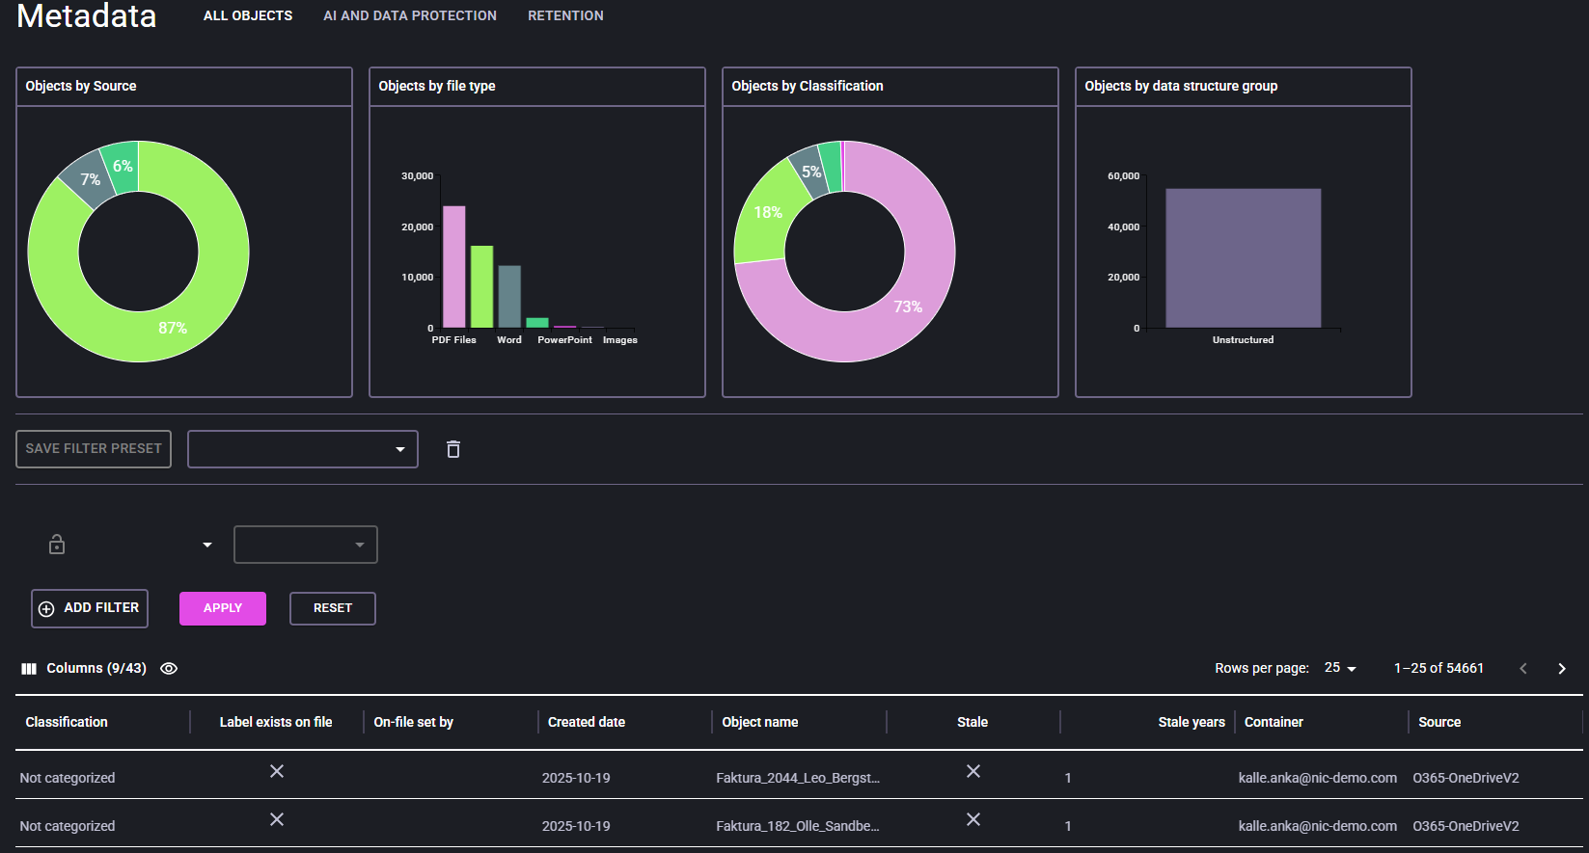Switch to AI and Data Protection tab
Screen dimensions: 1589x853
tap(410, 16)
